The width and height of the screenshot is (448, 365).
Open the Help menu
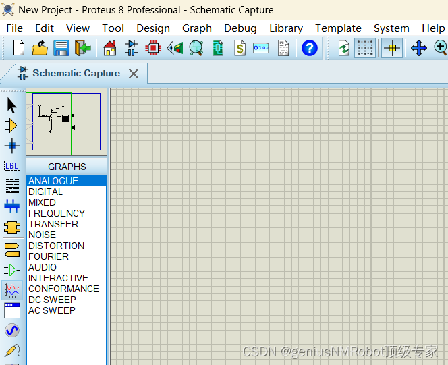point(433,28)
